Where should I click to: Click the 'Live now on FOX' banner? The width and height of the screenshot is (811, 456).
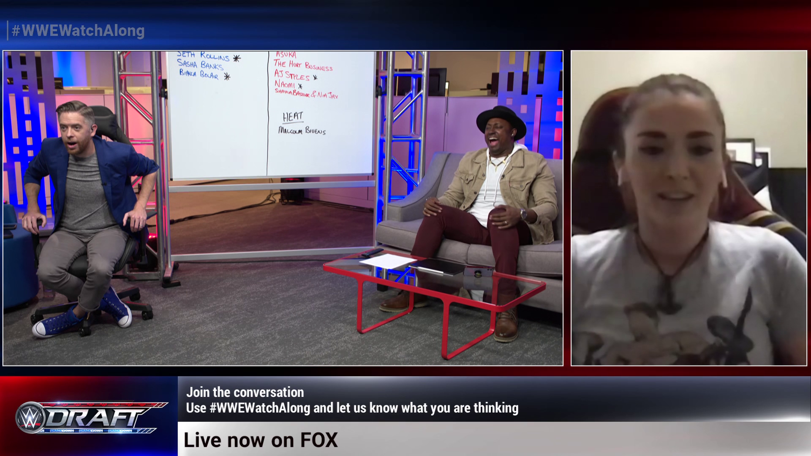point(261,440)
